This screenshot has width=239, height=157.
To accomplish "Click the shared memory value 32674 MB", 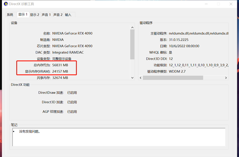I will click(60, 78).
